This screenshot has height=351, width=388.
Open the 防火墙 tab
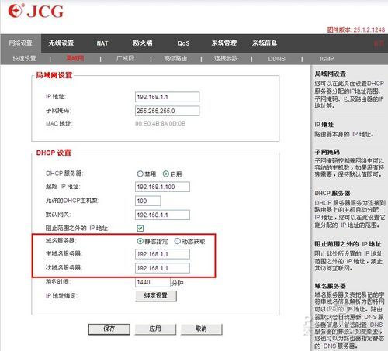coord(143,43)
